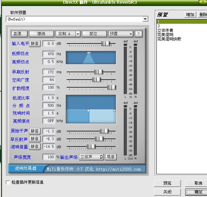Click the 混响音量 level slider handle
This screenshot has width=207, height=197.
tap(91, 146)
